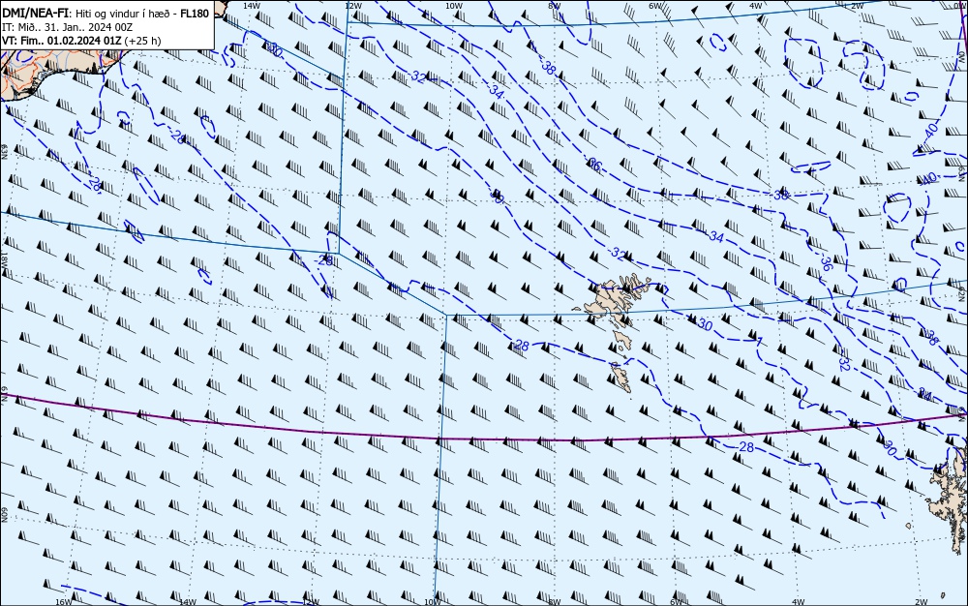
Task: Click the "16W" longitude label
Action: click(x=64, y=602)
